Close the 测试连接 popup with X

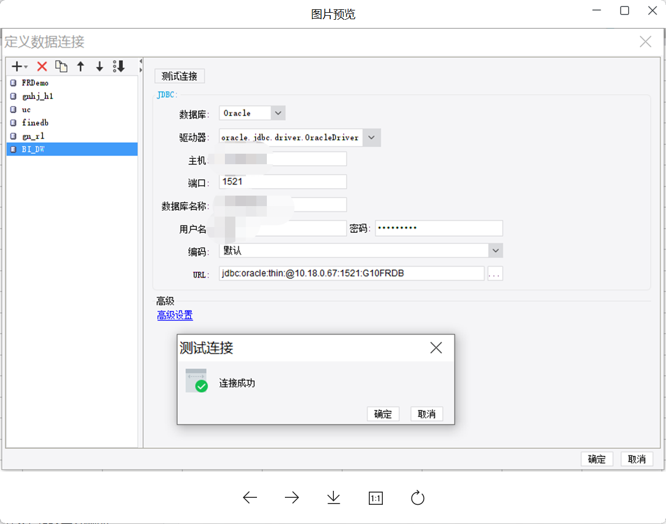pos(436,348)
